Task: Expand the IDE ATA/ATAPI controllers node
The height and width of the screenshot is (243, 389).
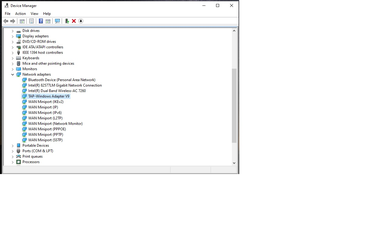Action: pos(13,47)
